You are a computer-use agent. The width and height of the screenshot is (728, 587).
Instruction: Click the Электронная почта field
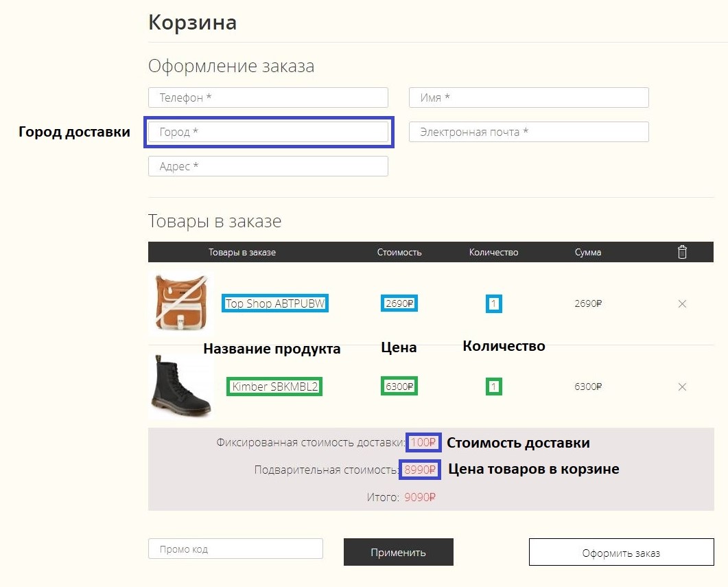529,132
